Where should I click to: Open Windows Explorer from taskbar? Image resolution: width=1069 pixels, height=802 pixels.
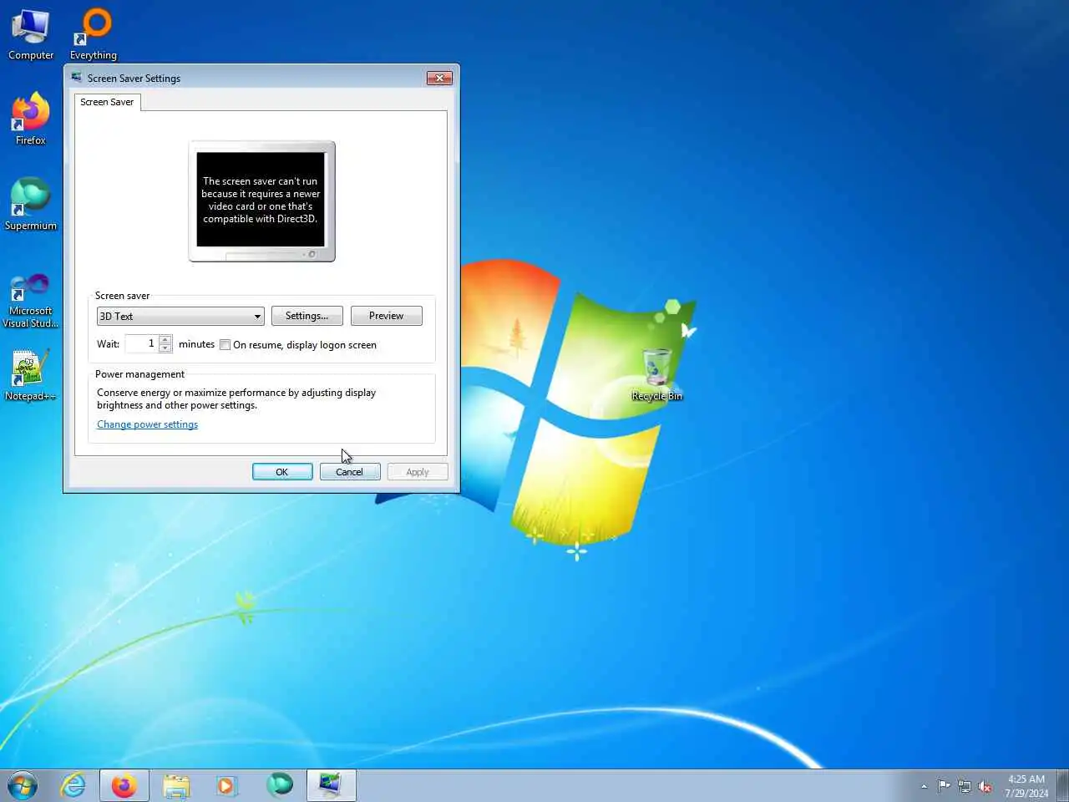coord(176,786)
